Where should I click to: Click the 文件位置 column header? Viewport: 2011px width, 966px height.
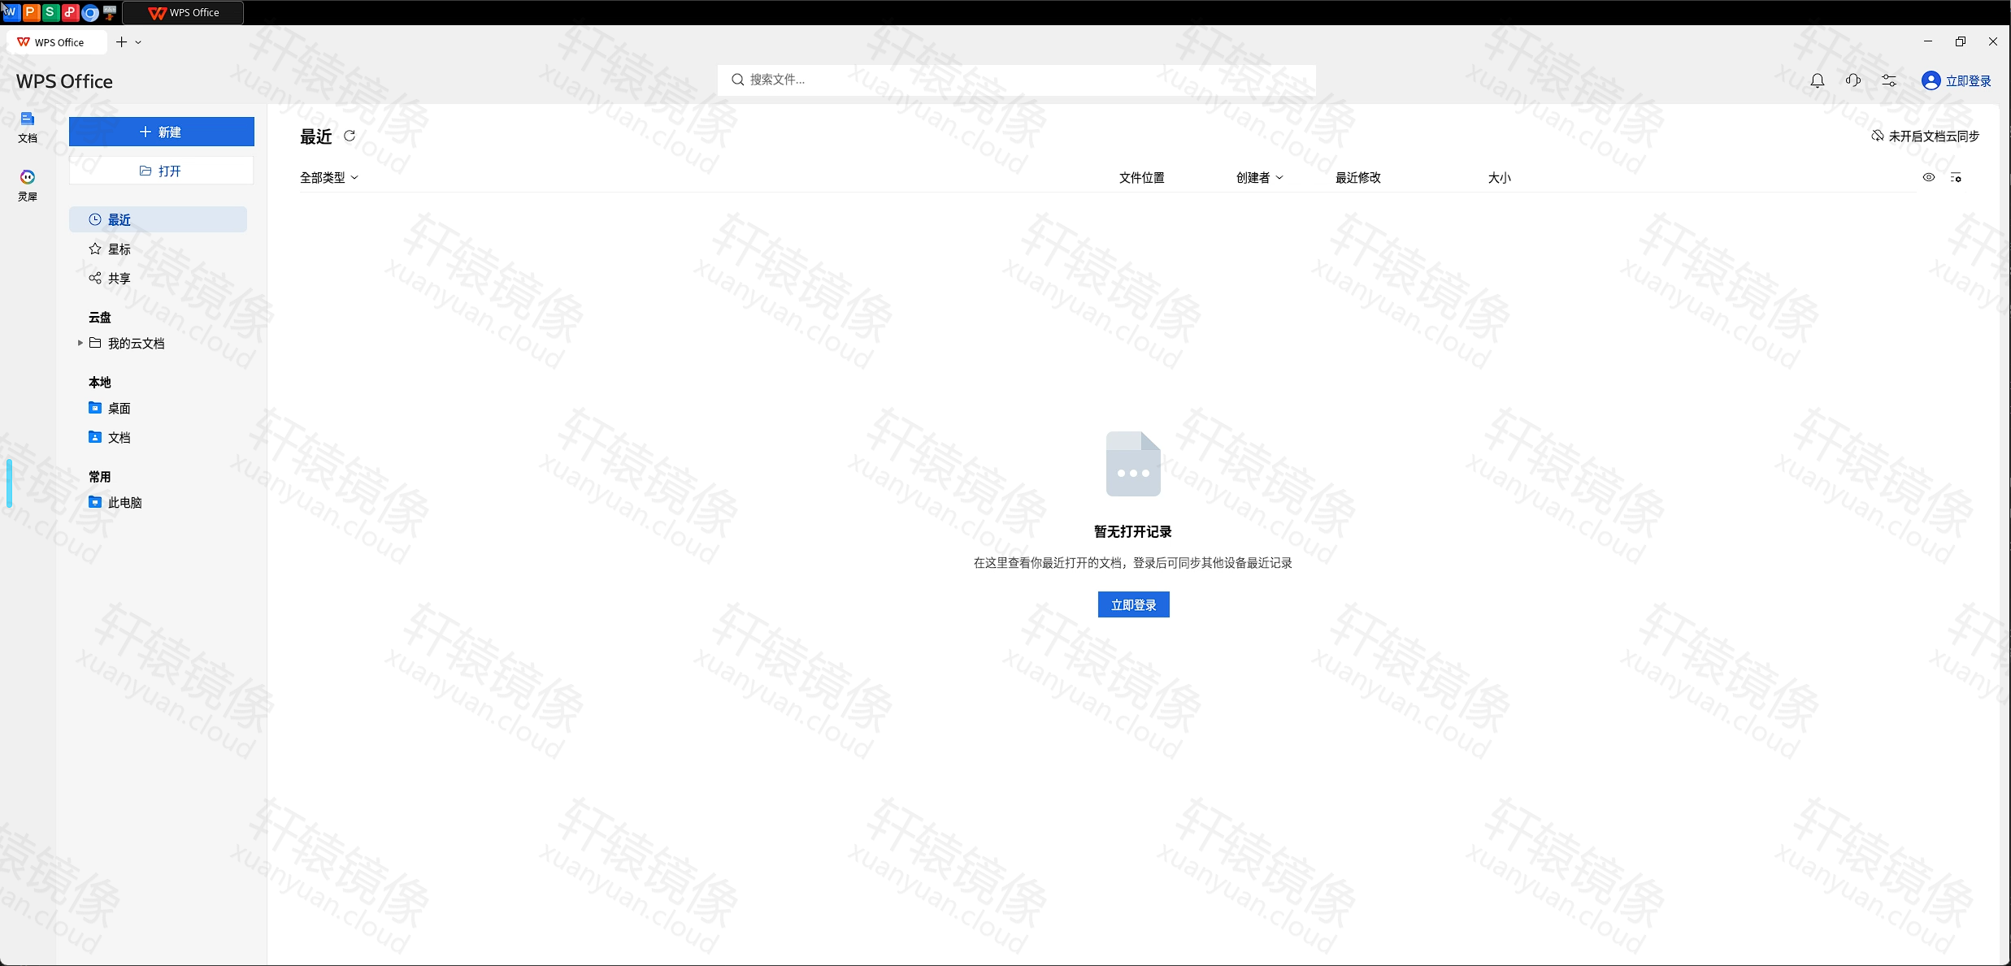[1141, 177]
